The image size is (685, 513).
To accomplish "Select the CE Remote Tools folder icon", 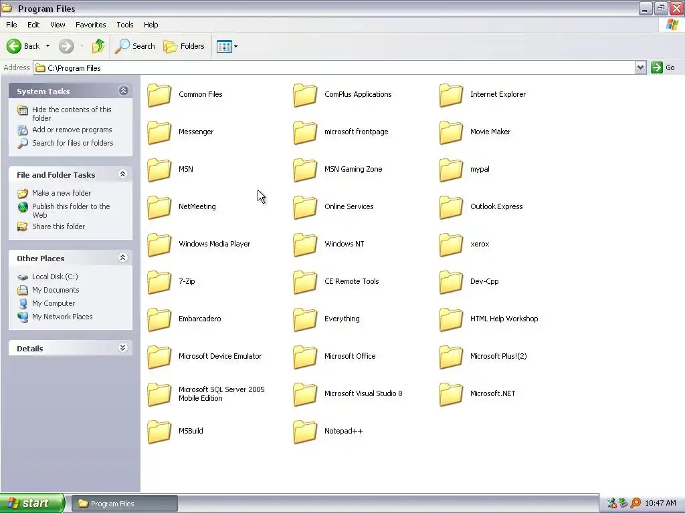I will (305, 282).
